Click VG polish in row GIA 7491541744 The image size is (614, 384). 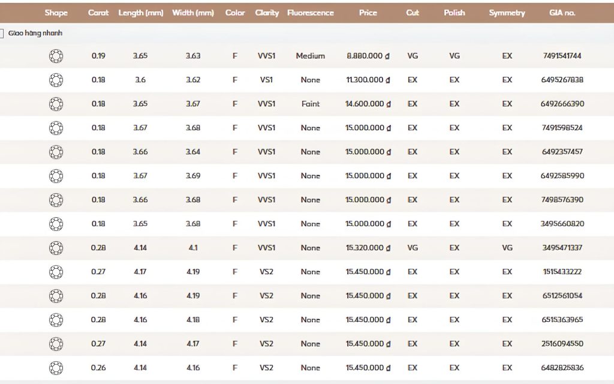455,56
